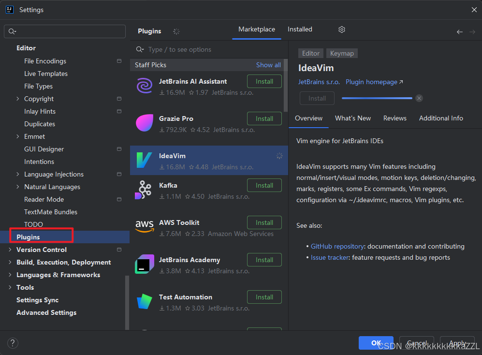Expand the Copyright tree node

tap(17, 99)
